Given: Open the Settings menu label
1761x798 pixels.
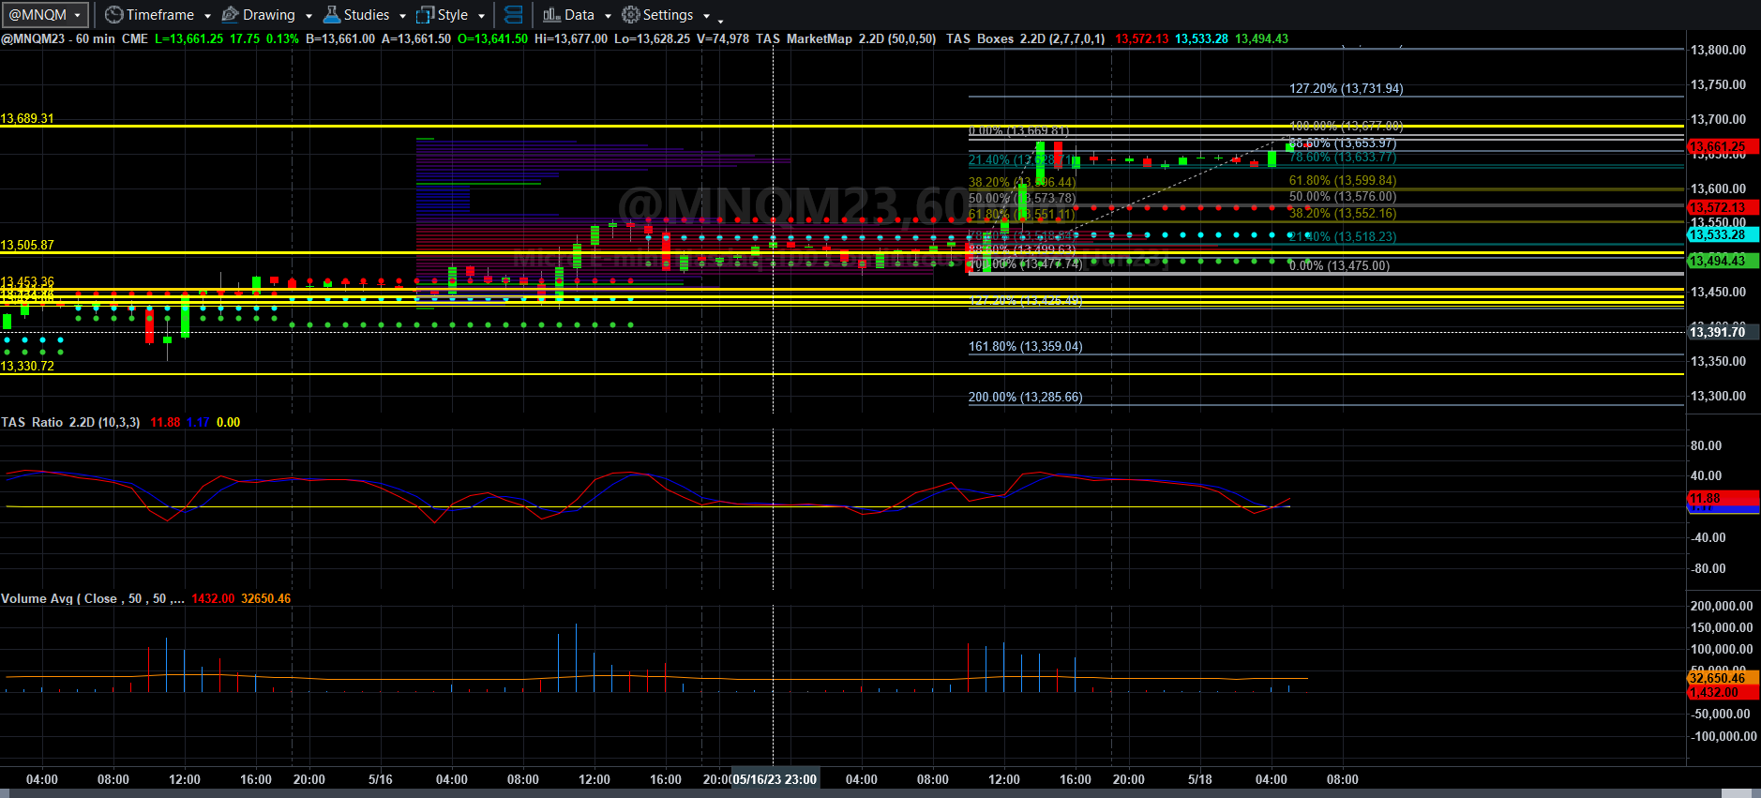Looking at the screenshot, I should pyautogui.click(x=669, y=15).
